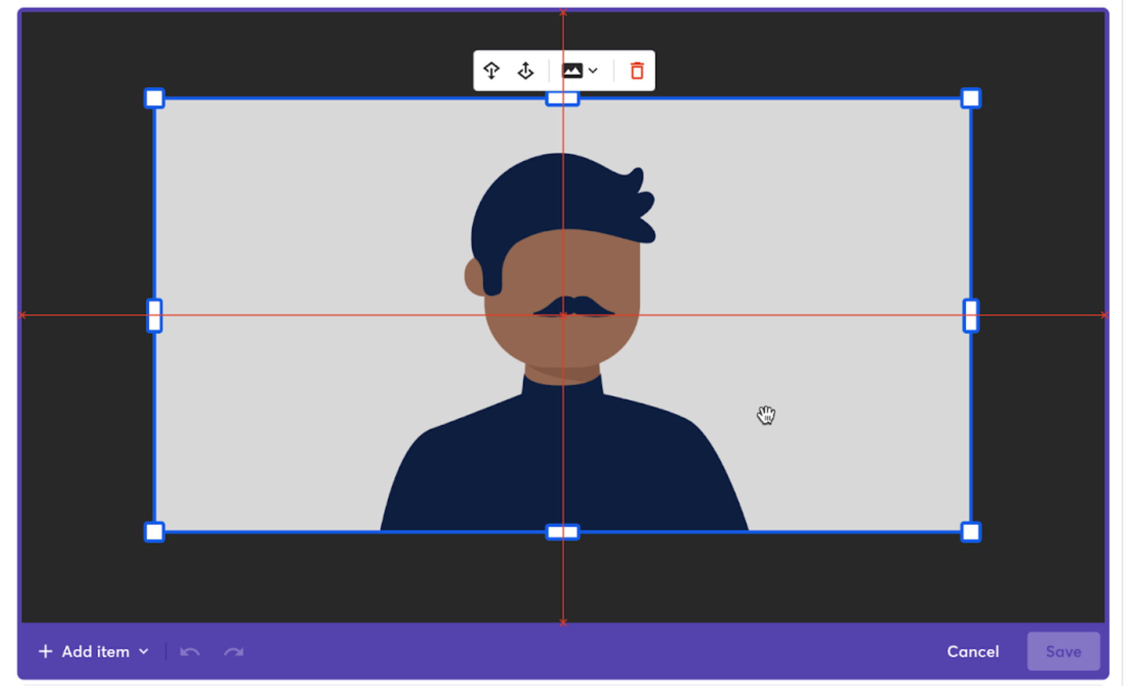Click the undo arrow icon
1124x686 pixels.
[x=190, y=652]
